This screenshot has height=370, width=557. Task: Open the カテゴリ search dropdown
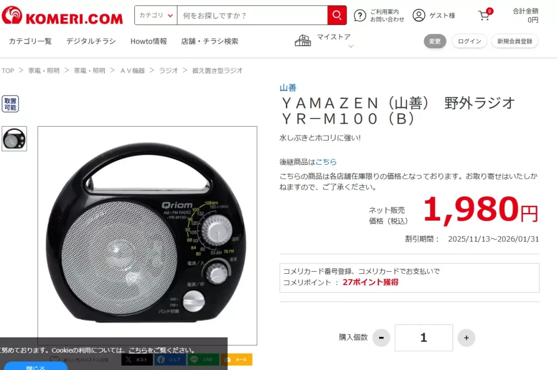point(156,15)
